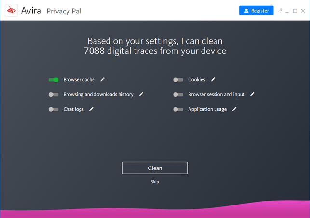Click the blue Register button

[x=256, y=11]
